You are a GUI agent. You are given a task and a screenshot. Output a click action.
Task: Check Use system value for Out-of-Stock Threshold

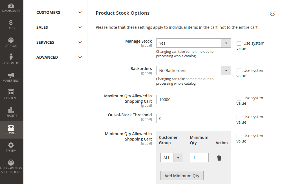click(239, 117)
